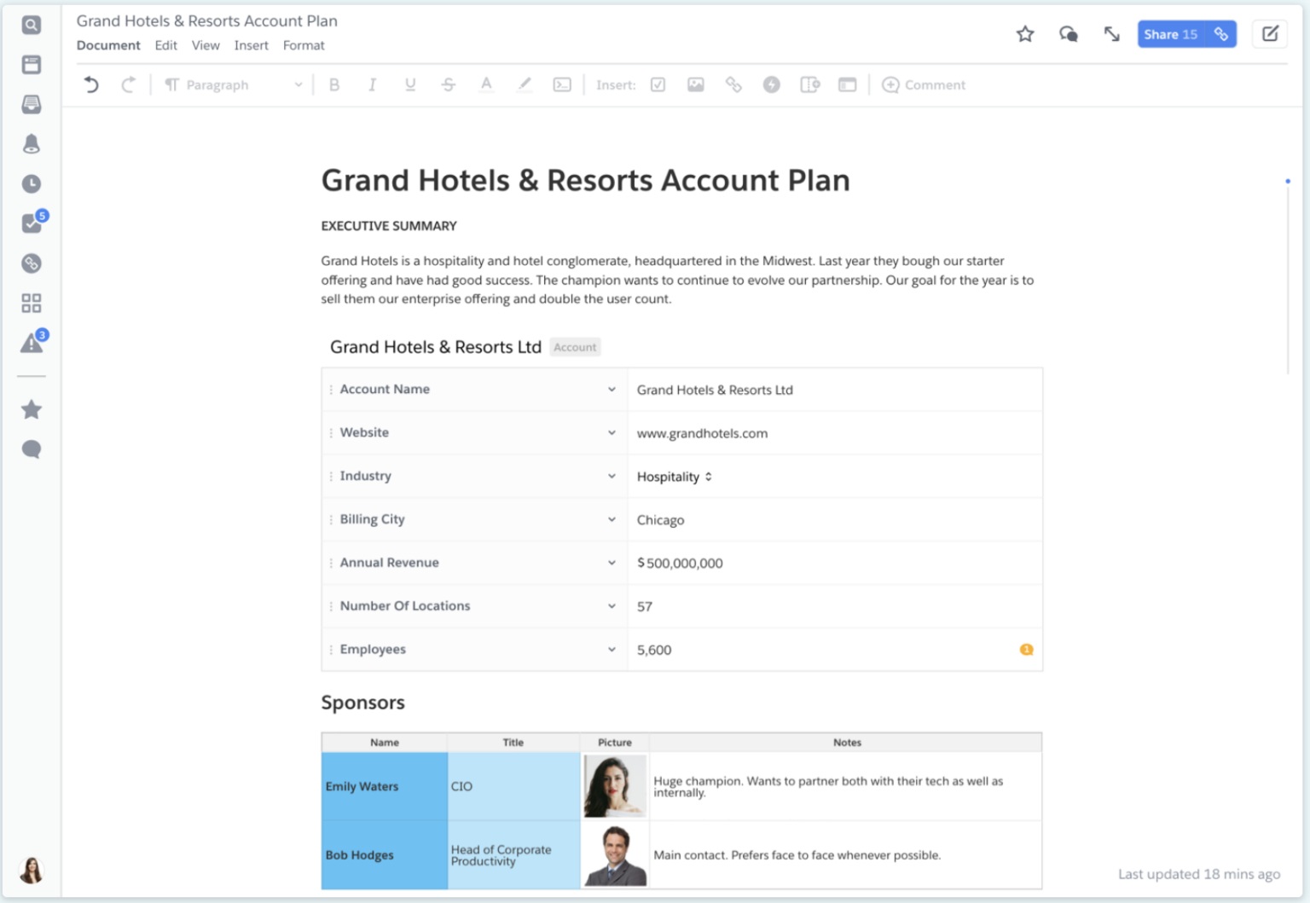Toggle italic formatting
The height and width of the screenshot is (903, 1310).
coord(372,84)
